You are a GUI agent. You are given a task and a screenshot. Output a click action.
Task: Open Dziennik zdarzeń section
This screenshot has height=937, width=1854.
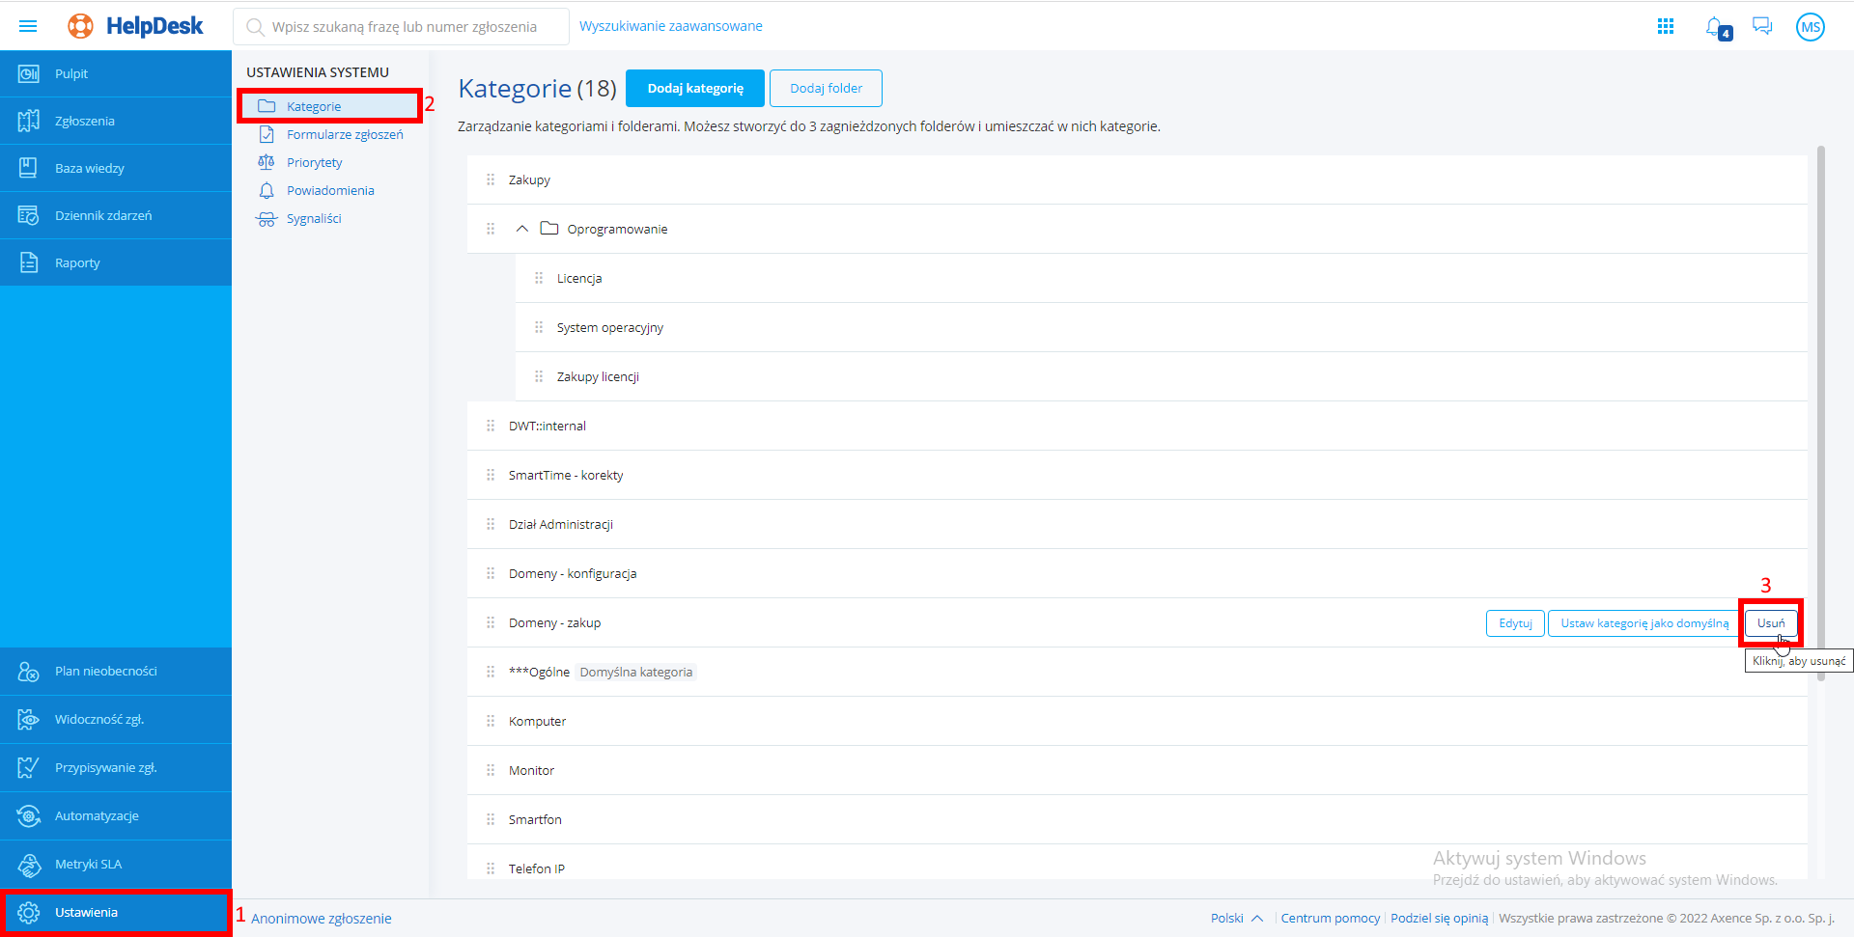[116, 215]
